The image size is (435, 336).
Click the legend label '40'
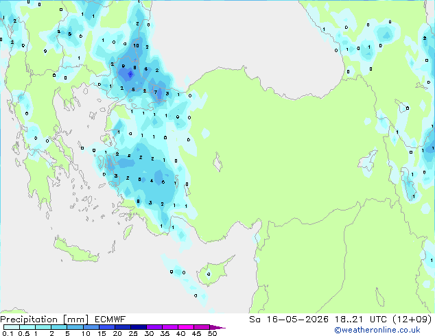click(x=180, y=333)
